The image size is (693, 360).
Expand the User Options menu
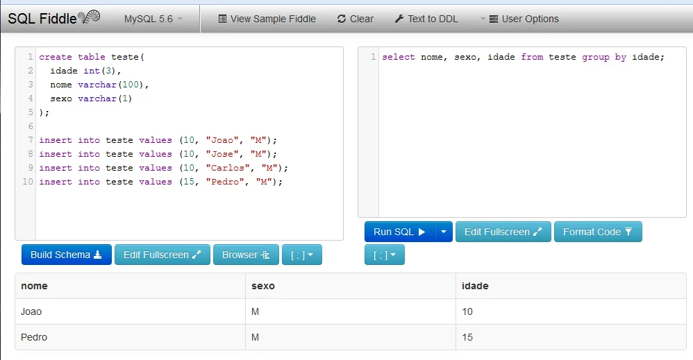523,19
